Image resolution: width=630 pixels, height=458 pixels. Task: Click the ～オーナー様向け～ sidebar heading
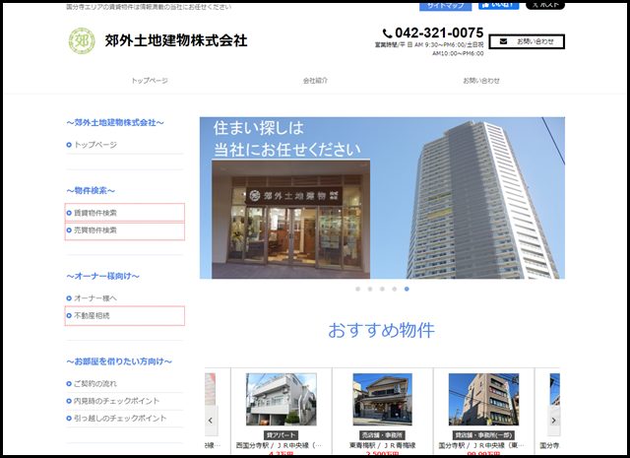tap(102, 276)
